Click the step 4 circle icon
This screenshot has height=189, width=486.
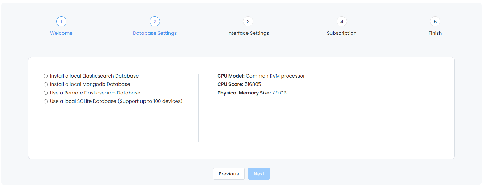coord(342,22)
